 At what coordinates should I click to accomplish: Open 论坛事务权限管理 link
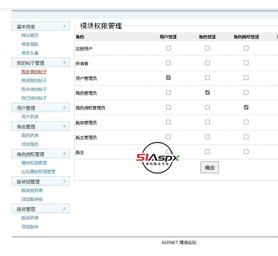tap(38, 171)
